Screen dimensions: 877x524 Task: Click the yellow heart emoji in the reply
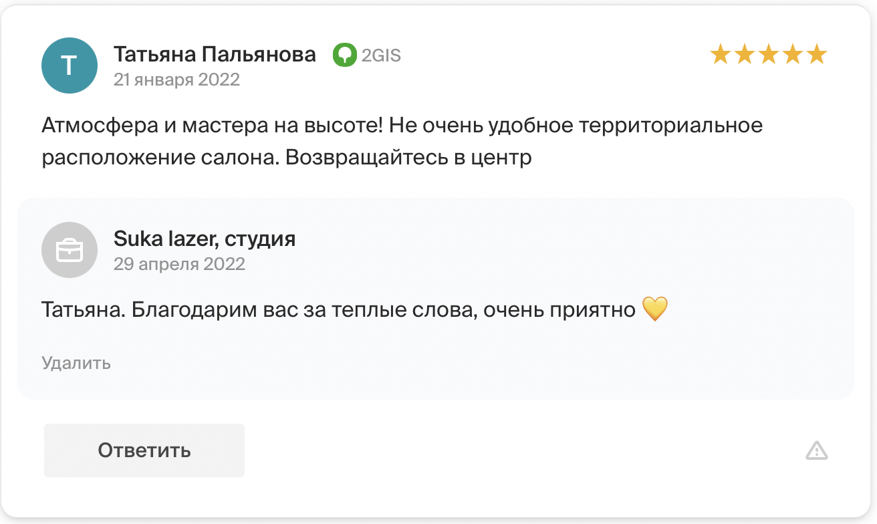pyautogui.click(x=655, y=309)
